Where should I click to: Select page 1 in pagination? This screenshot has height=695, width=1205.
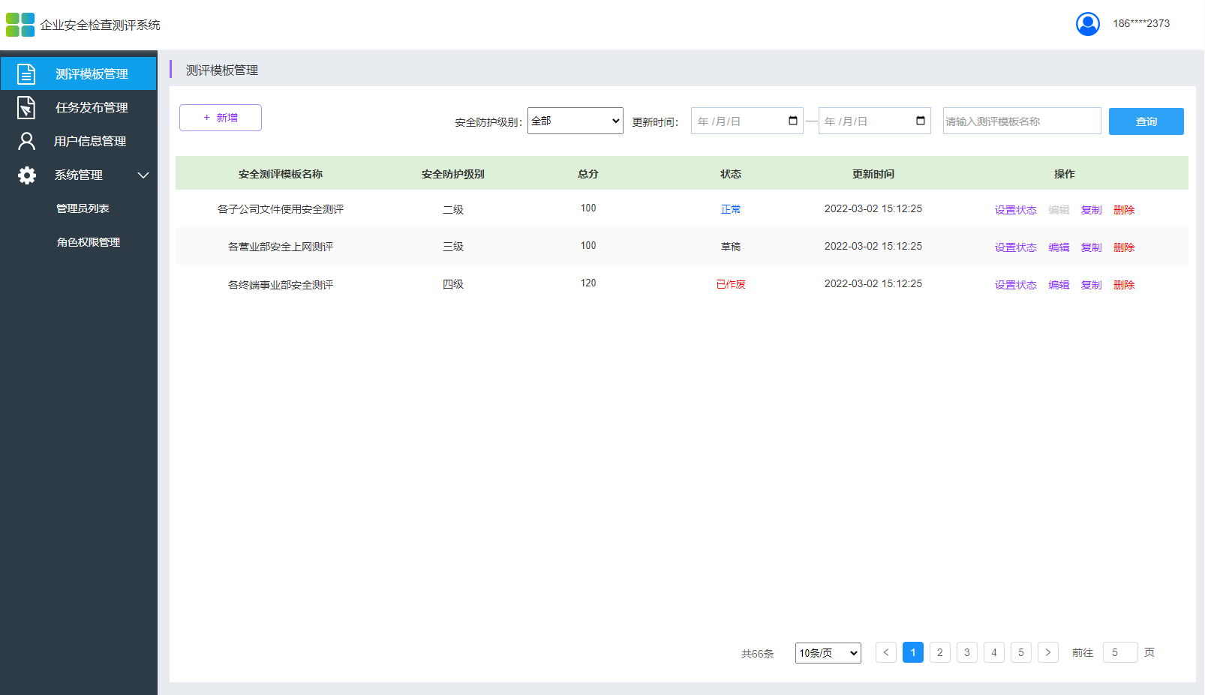913,652
